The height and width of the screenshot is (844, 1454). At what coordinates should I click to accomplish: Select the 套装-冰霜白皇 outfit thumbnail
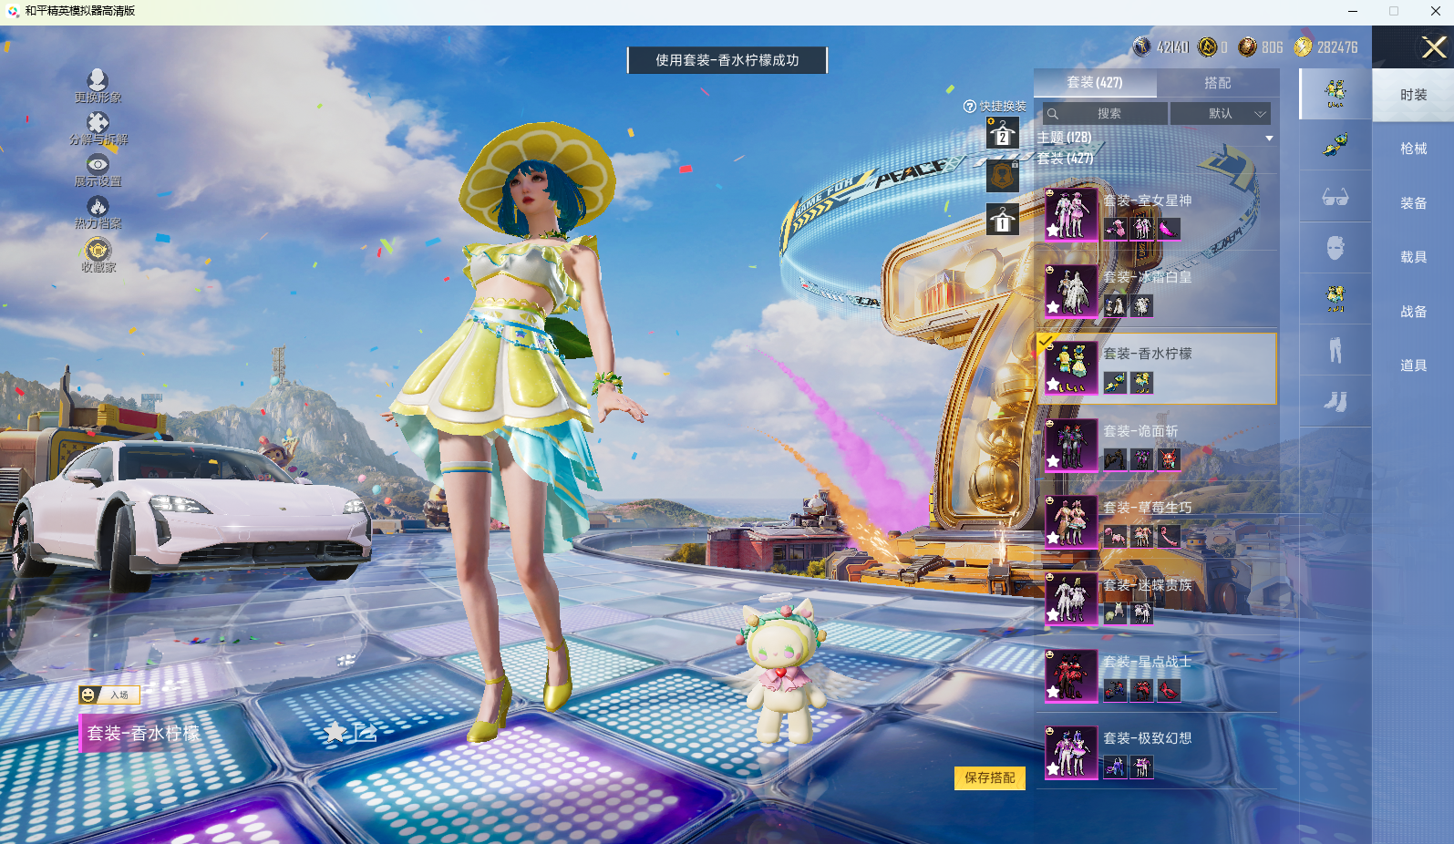click(x=1071, y=291)
